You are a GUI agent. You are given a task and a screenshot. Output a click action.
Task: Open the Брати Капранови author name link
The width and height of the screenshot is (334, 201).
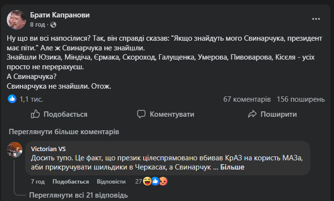click(60, 15)
